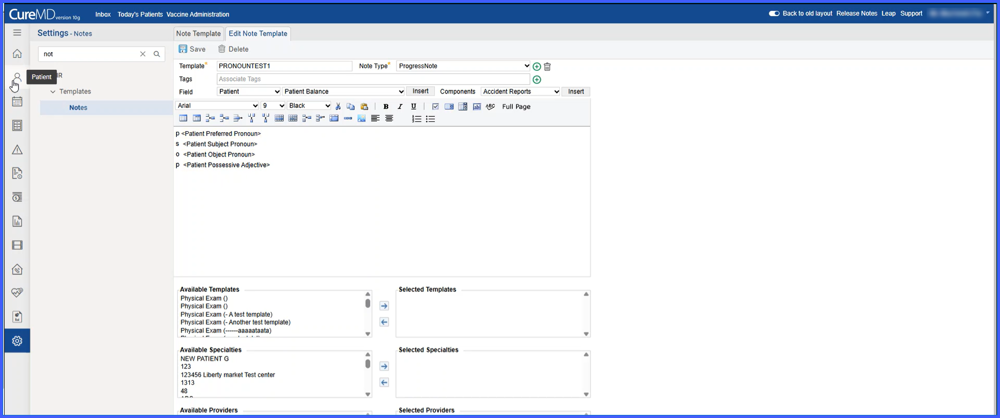Open the Note Type ProgressNote dropdown
This screenshot has height=418, width=1000.
[x=463, y=66]
